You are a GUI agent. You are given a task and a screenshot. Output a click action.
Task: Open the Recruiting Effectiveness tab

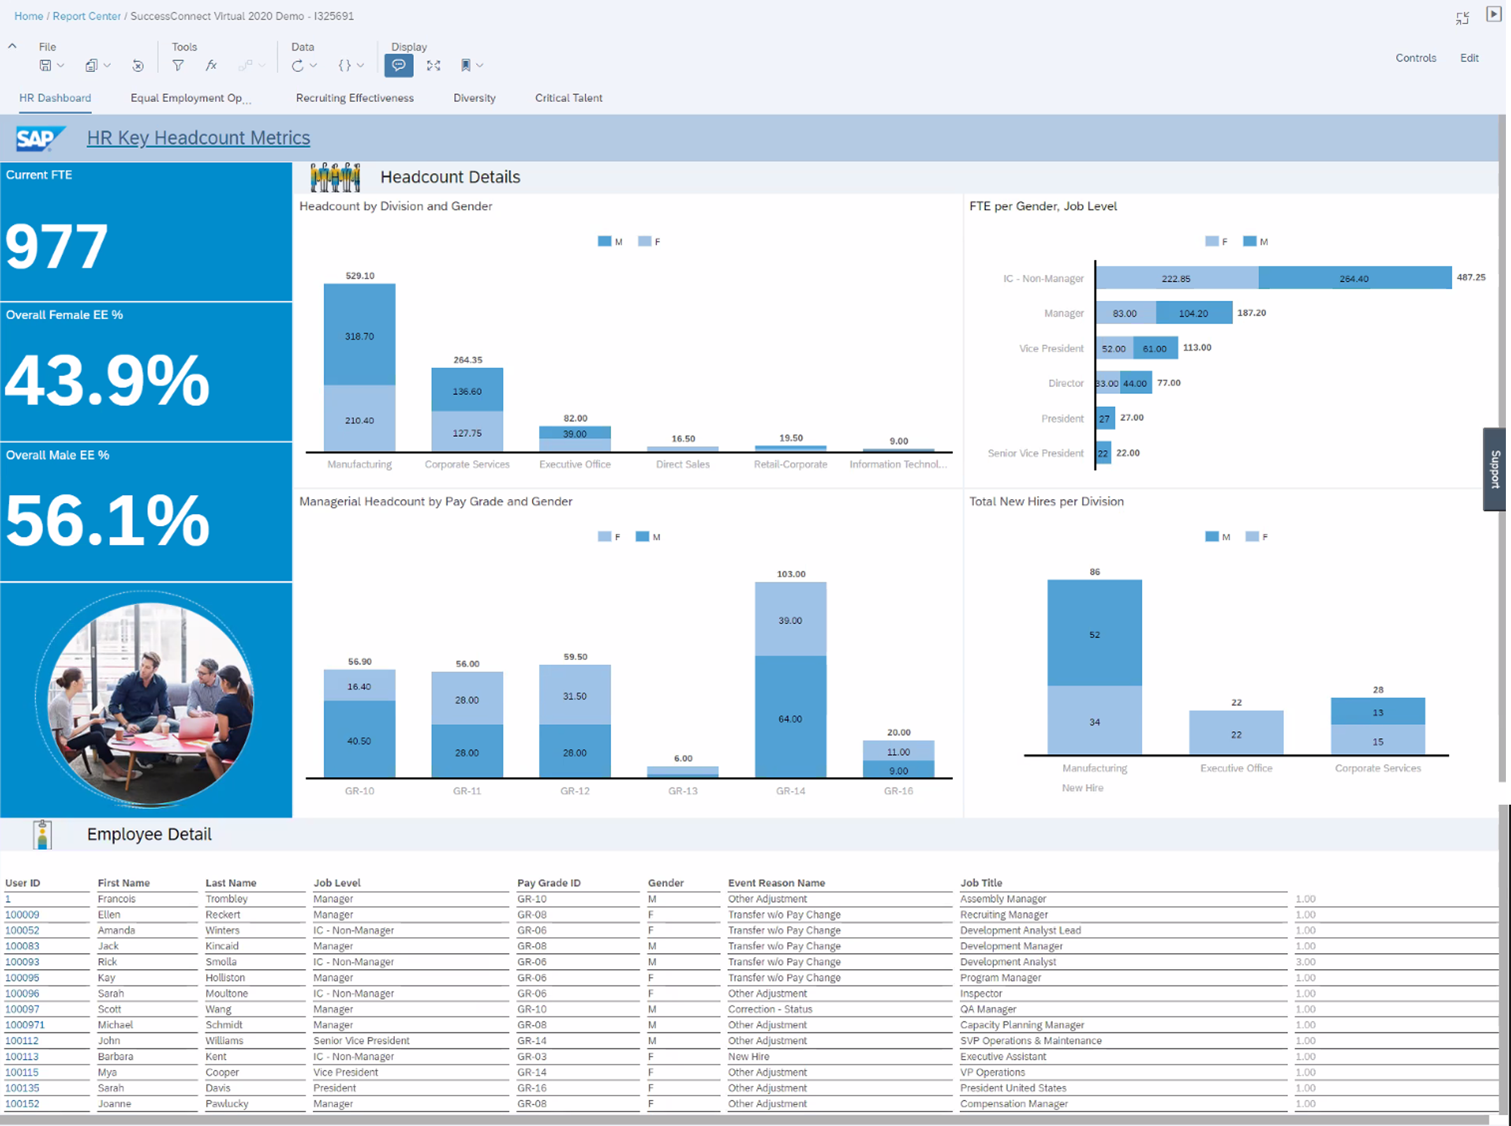point(354,98)
